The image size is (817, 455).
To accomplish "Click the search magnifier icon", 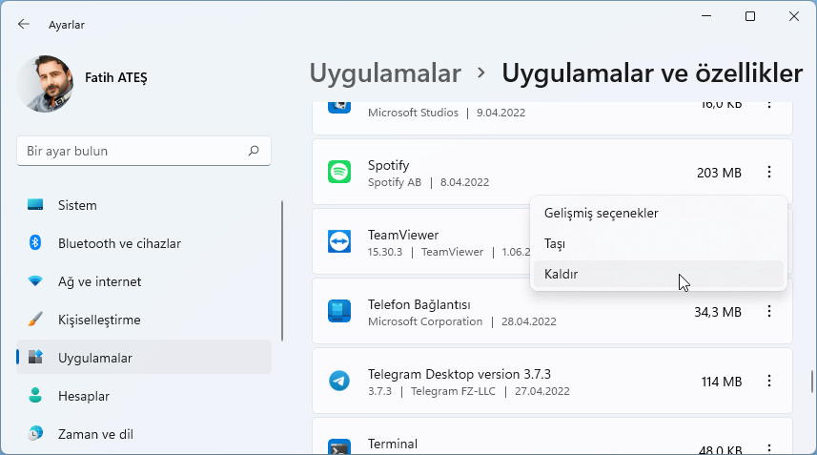I will [x=254, y=151].
